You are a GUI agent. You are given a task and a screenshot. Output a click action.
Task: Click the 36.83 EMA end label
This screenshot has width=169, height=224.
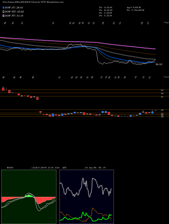(x=159, y=64)
